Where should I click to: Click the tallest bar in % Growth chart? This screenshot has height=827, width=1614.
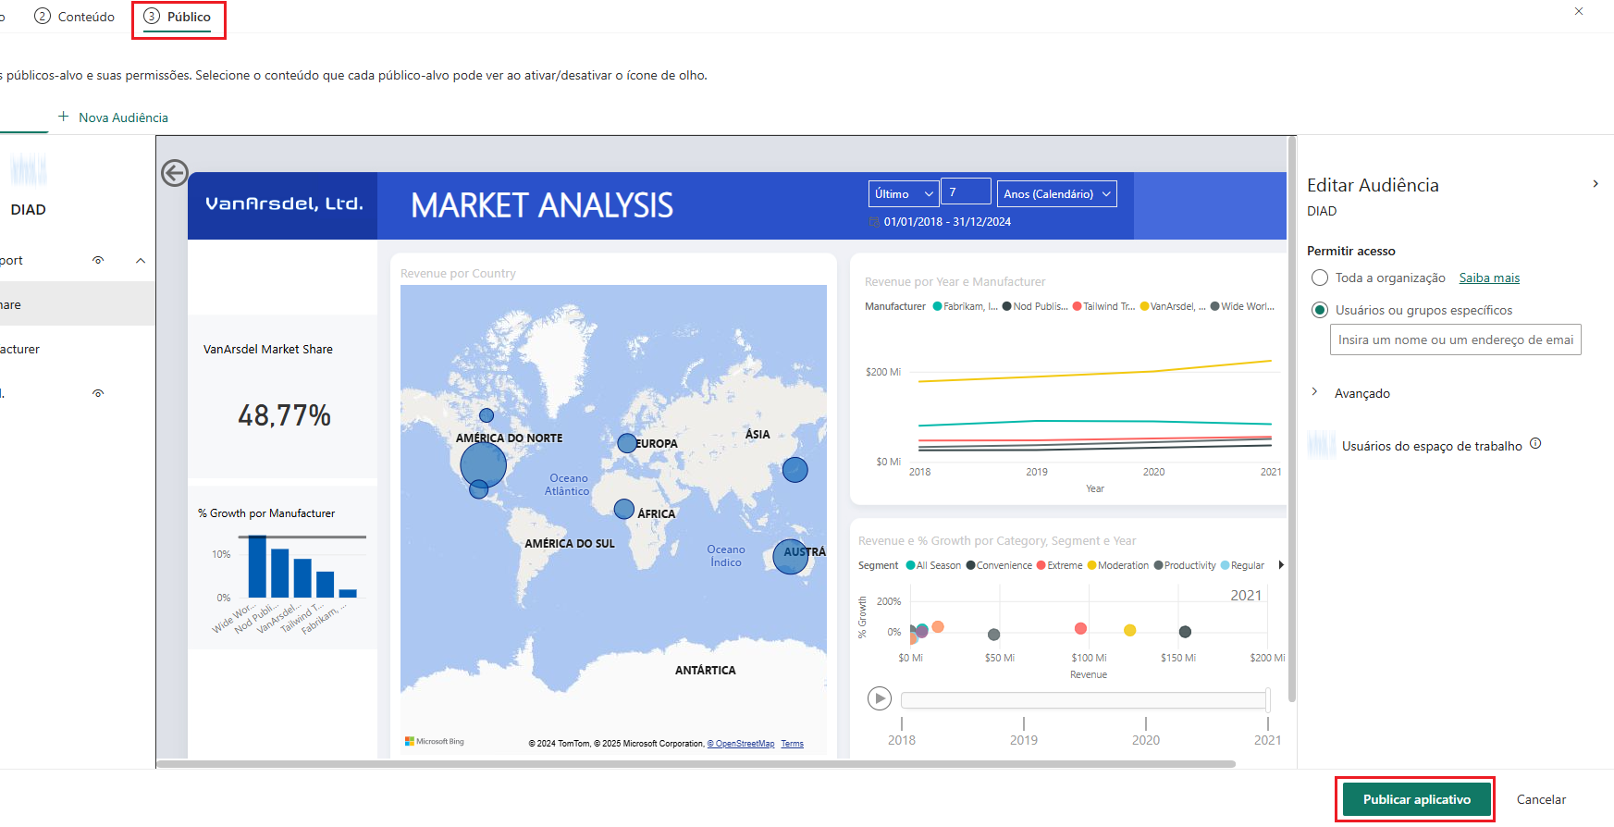[x=257, y=566]
